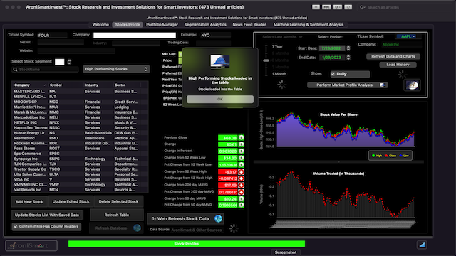456x256 pixels.
Task: Click the Refresh Data and Charts button
Action: point(393,56)
